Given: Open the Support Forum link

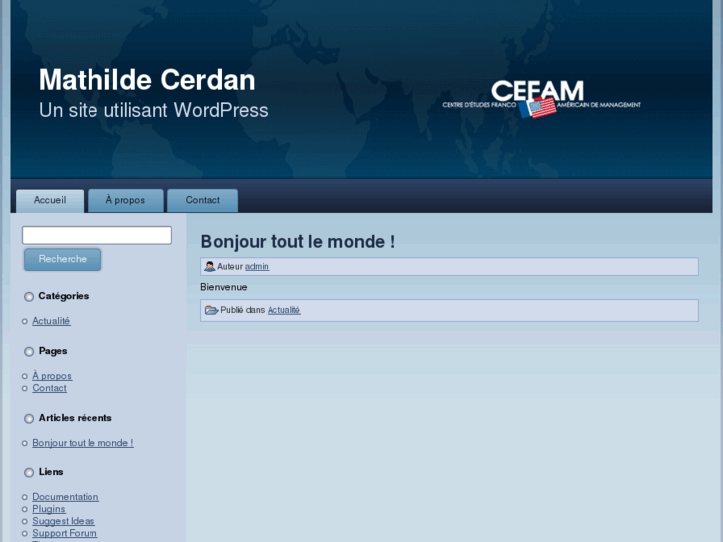Looking at the screenshot, I should [x=65, y=533].
